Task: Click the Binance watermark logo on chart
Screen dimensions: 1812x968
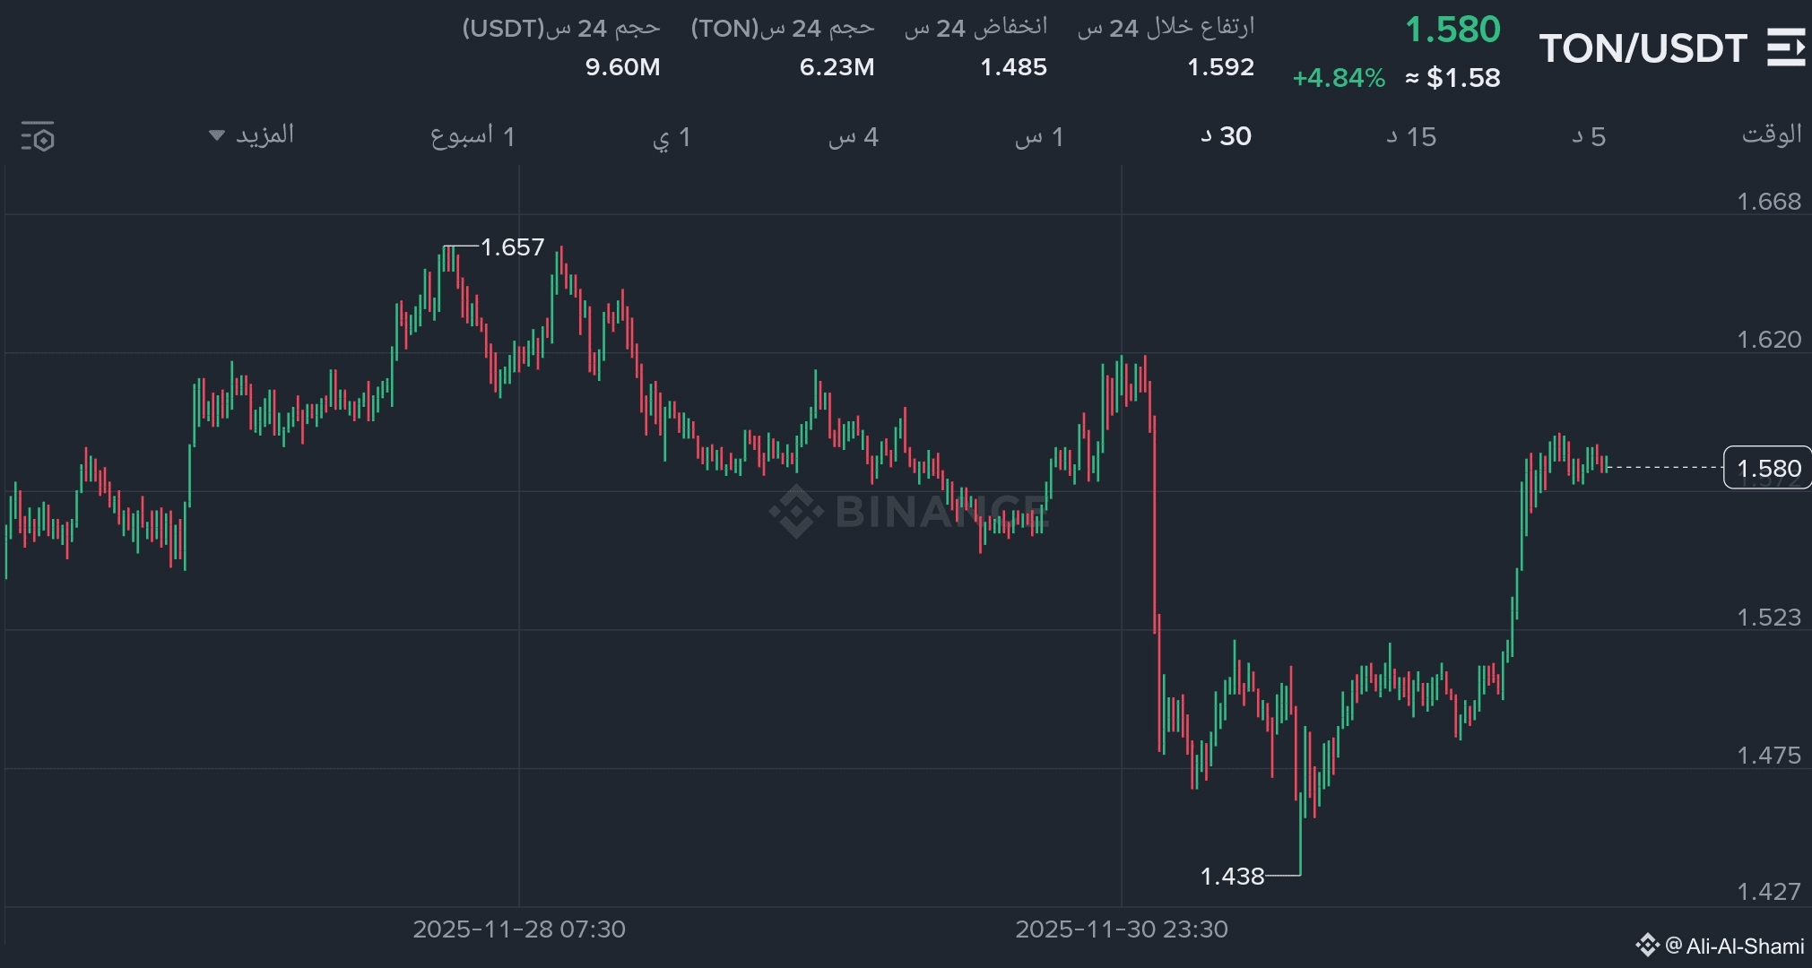Action: [x=796, y=512]
